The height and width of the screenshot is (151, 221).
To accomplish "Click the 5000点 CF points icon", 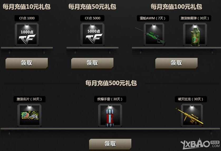I will [x=93, y=34].
